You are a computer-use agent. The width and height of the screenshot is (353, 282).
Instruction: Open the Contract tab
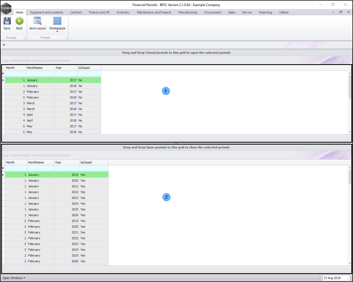pyautogui.click(x=76, y=12)
